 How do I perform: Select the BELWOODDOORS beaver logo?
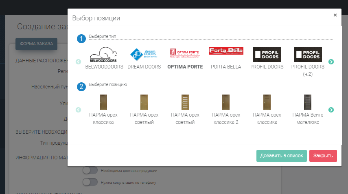click(x=104, y=55)
